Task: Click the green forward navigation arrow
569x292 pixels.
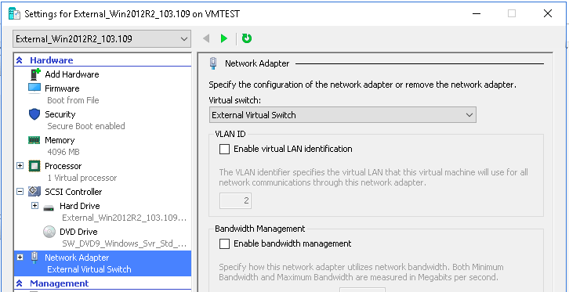Action: (x=224, y=38)
